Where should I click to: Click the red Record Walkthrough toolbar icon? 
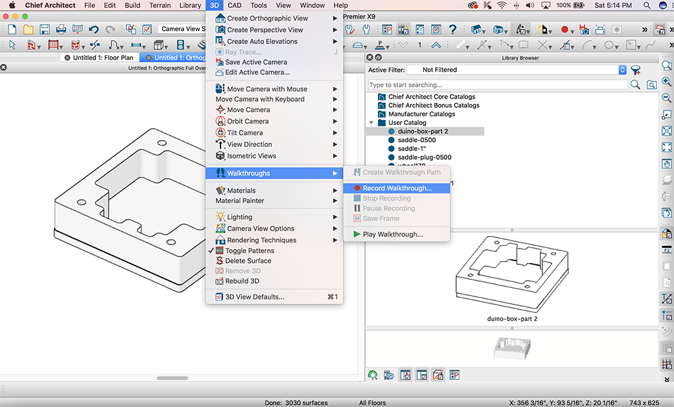coord(564,29)
